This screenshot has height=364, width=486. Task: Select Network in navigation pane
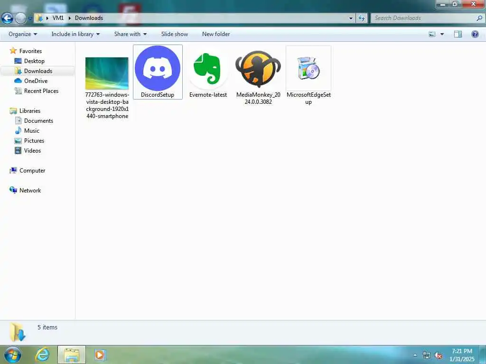30,191
